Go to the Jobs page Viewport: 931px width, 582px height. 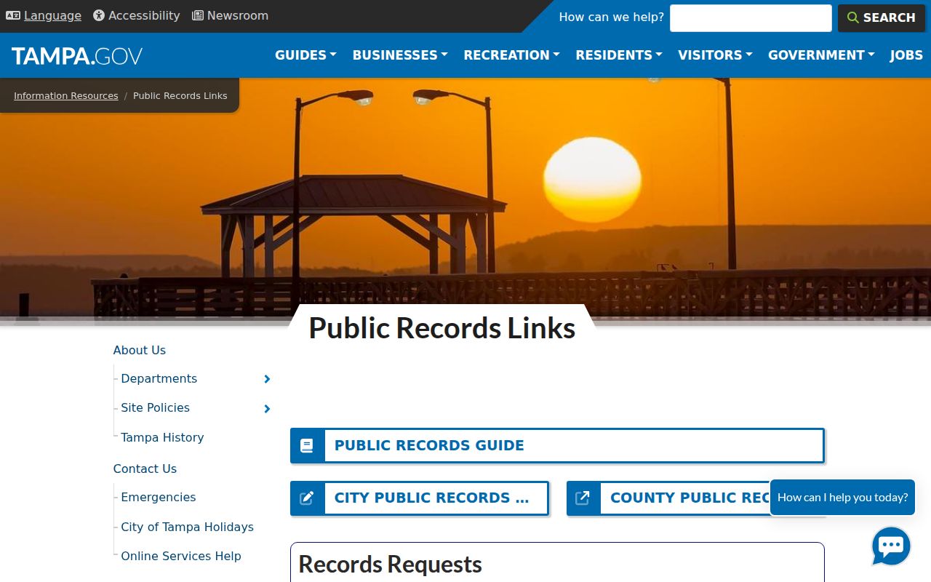pyautogui.click(x=906, y=55)
